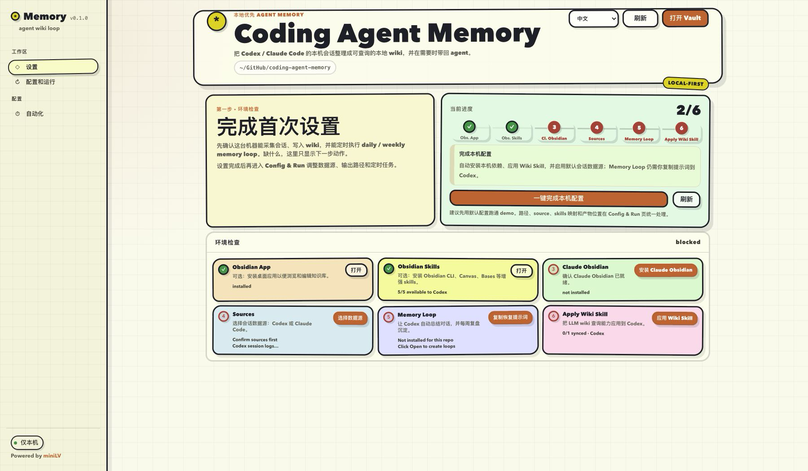Screen dimensions: 808x471
Task: Open the 设置 page in sidebar
Action: [x=53, y=67]
